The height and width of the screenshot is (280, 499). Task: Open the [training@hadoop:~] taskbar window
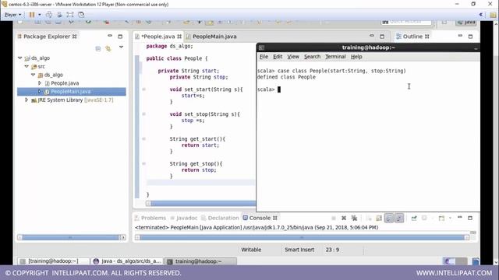coord(53,261)
